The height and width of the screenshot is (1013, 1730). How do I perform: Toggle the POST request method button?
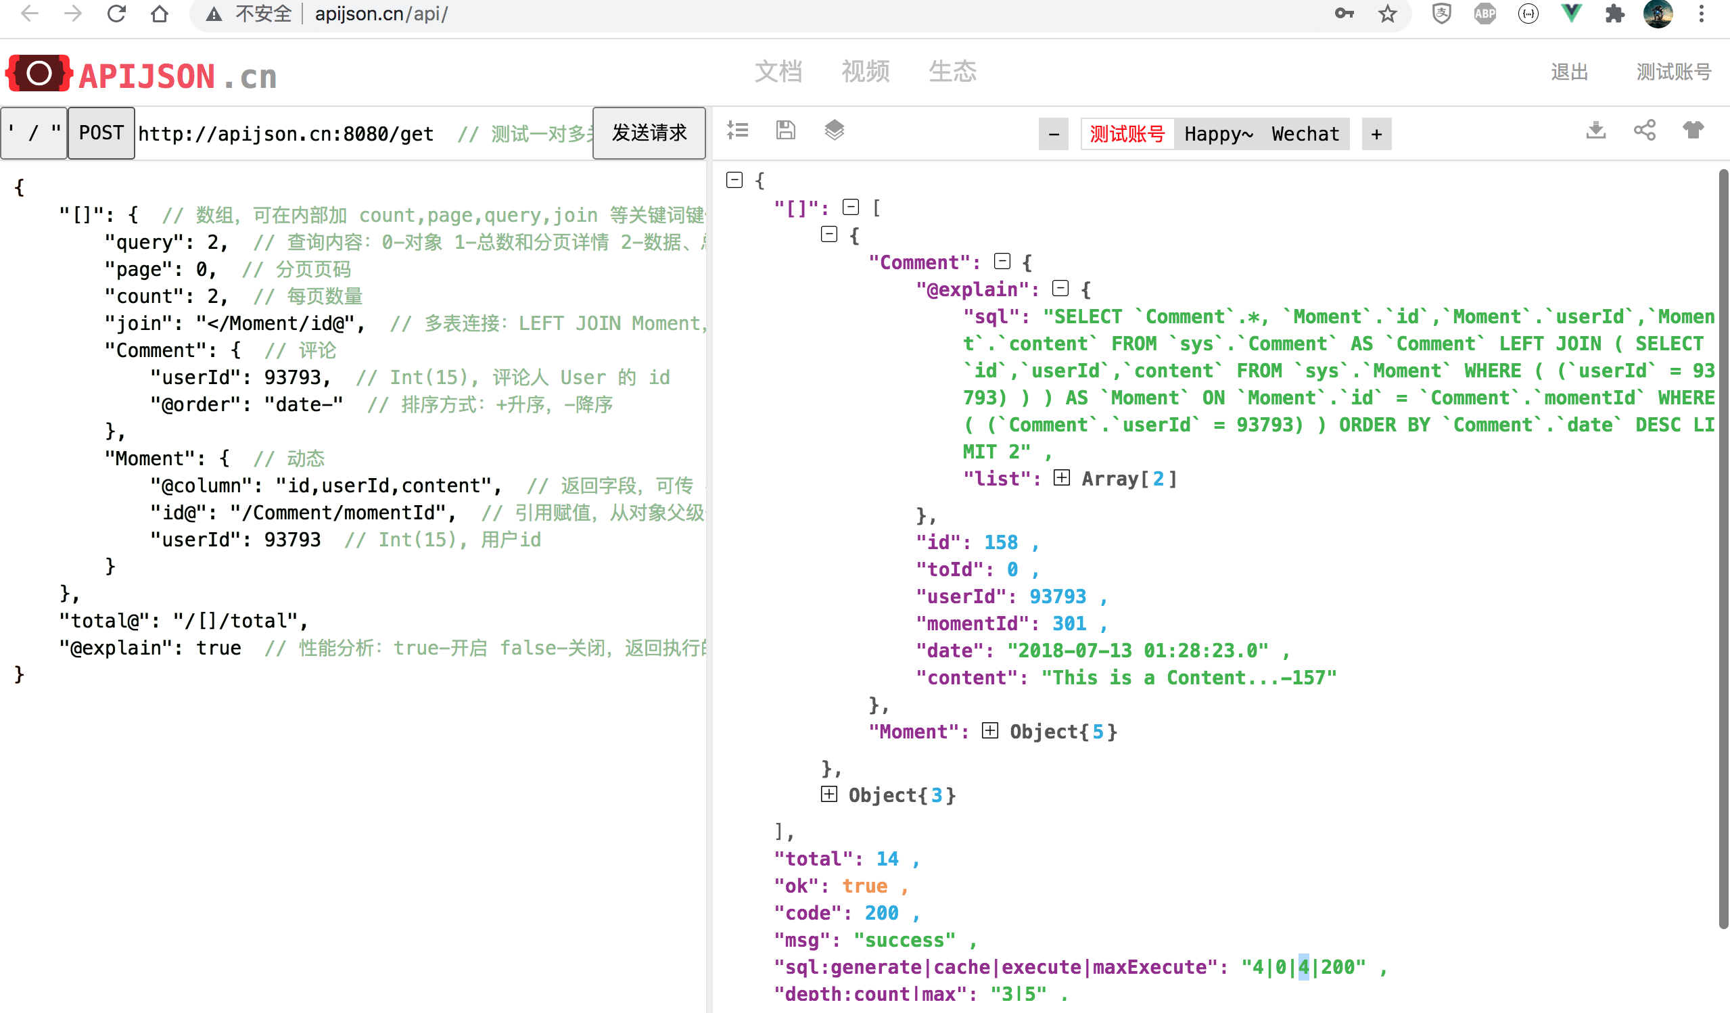(x=101, y=133)
